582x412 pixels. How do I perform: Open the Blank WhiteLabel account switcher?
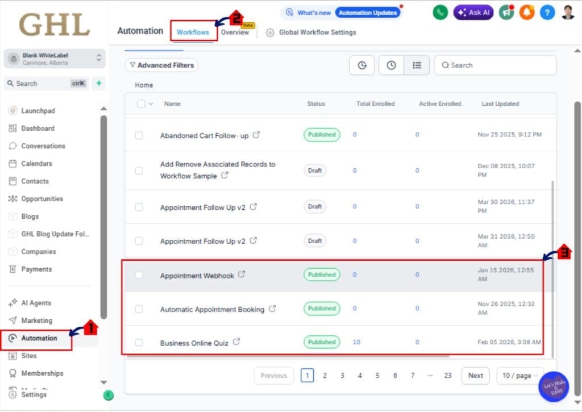click(55, 58)
